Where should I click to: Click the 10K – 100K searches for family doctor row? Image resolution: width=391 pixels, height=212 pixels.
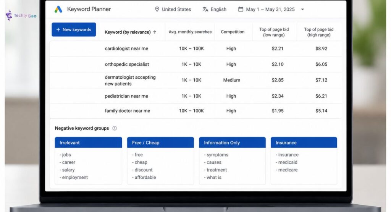tap(191, 111)
